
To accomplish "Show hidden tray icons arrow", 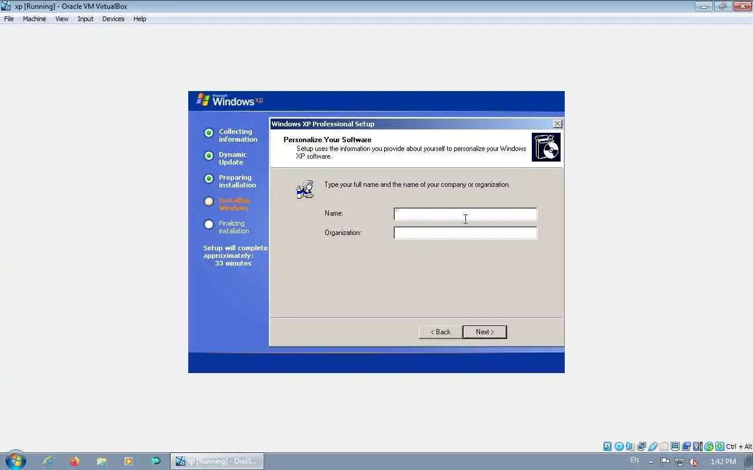I will click(x=651, y=462).
